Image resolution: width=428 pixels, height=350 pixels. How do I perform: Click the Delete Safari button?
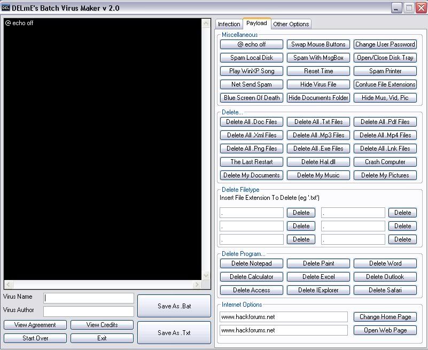point(385,291)
